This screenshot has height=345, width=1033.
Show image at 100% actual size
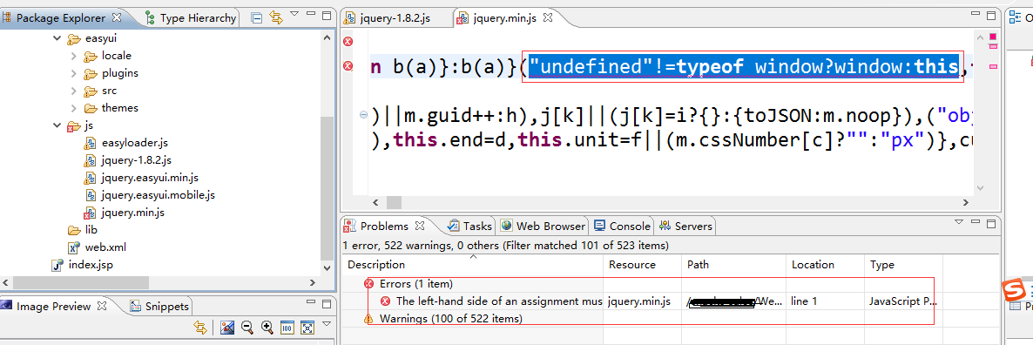point(287,328)
